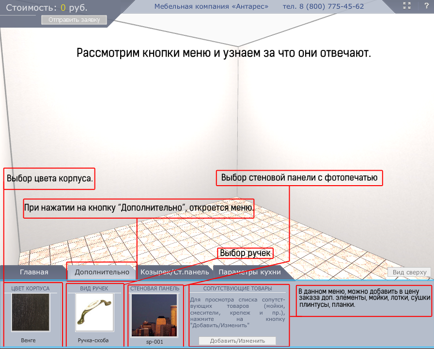This screenshot has width=434, height=349.
Task: Click the Вид ручек section header
Action: pyautogui.click(x=94, y=288)
